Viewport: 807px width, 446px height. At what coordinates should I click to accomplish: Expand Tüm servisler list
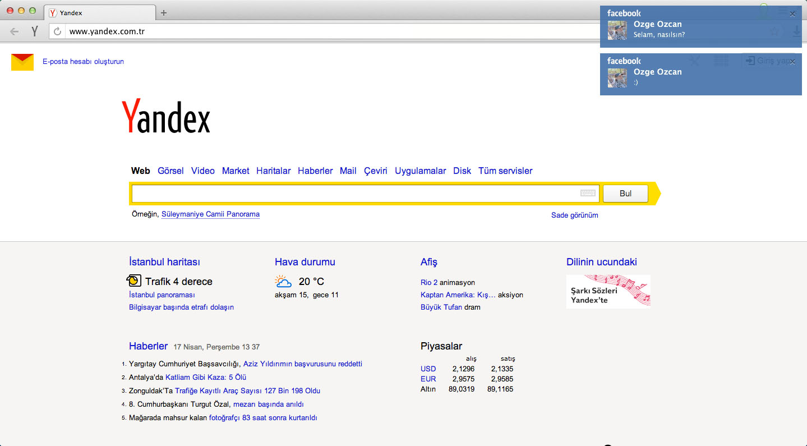[x=505, y=171]
